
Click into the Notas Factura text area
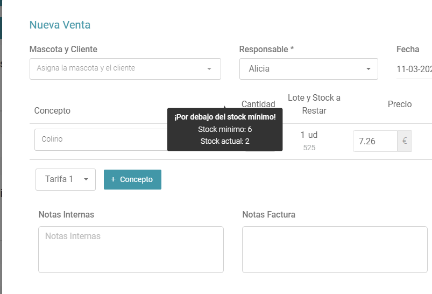pos(335,250)
